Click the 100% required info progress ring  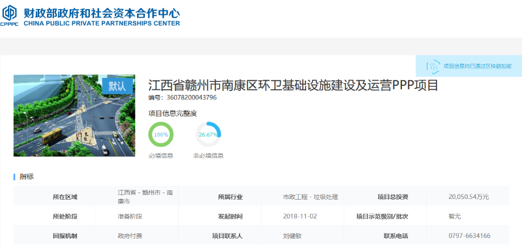(161, 135)
